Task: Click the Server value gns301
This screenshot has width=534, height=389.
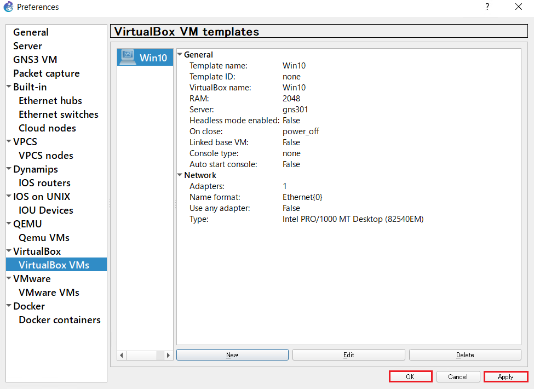Action: (295, 110)
